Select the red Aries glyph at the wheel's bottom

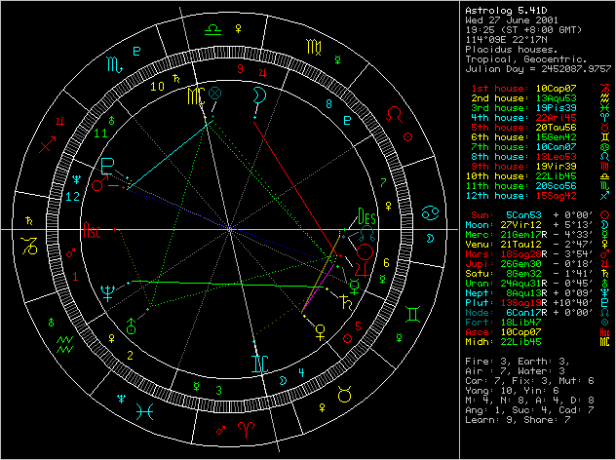coord(245,429)
